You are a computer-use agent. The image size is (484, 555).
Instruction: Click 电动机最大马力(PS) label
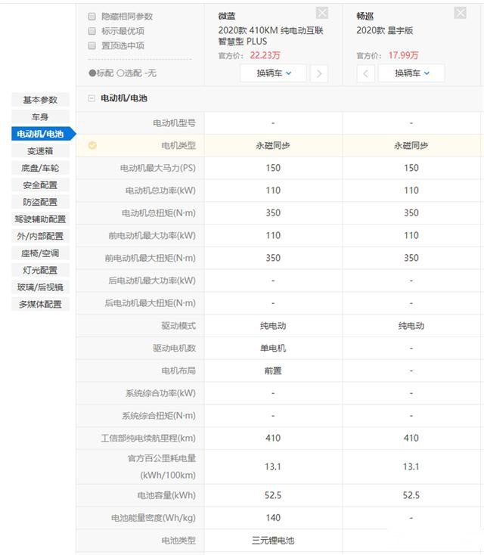pyautogui.click(x=158, y=168)
